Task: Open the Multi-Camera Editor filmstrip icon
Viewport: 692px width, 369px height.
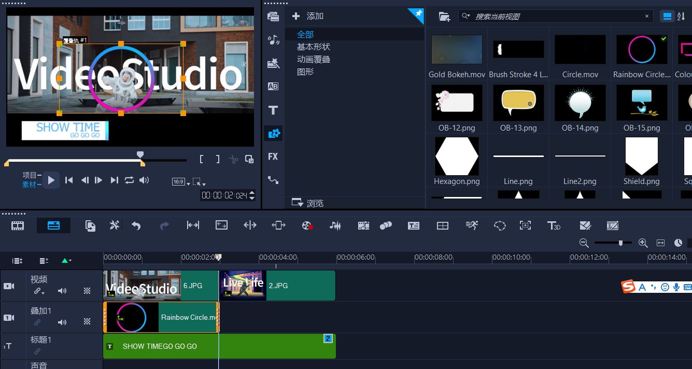Action: (x=613, y=225)
